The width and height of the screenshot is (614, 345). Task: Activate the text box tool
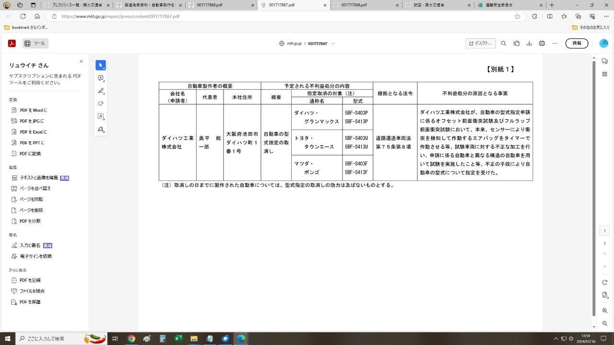[101, 116]
